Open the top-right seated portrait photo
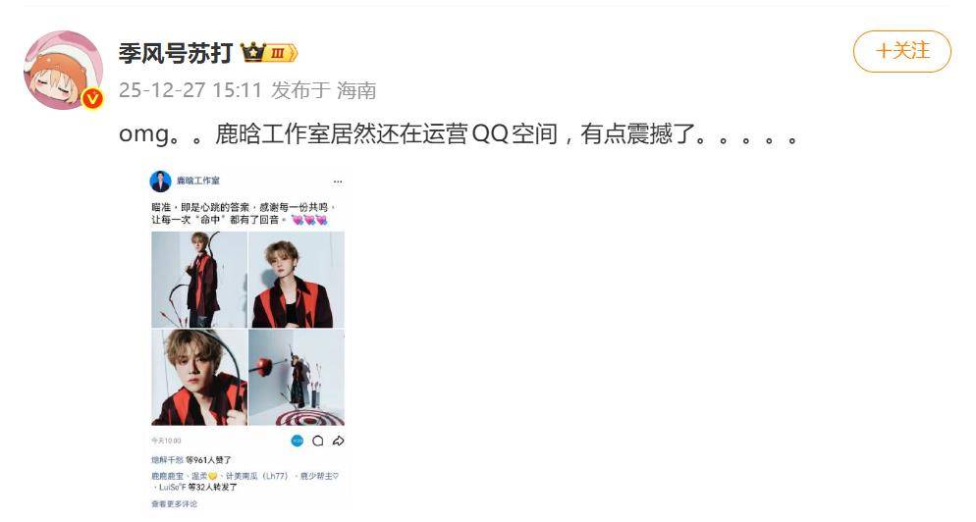This screenshot has width=976, height=522. pos(297,280)
